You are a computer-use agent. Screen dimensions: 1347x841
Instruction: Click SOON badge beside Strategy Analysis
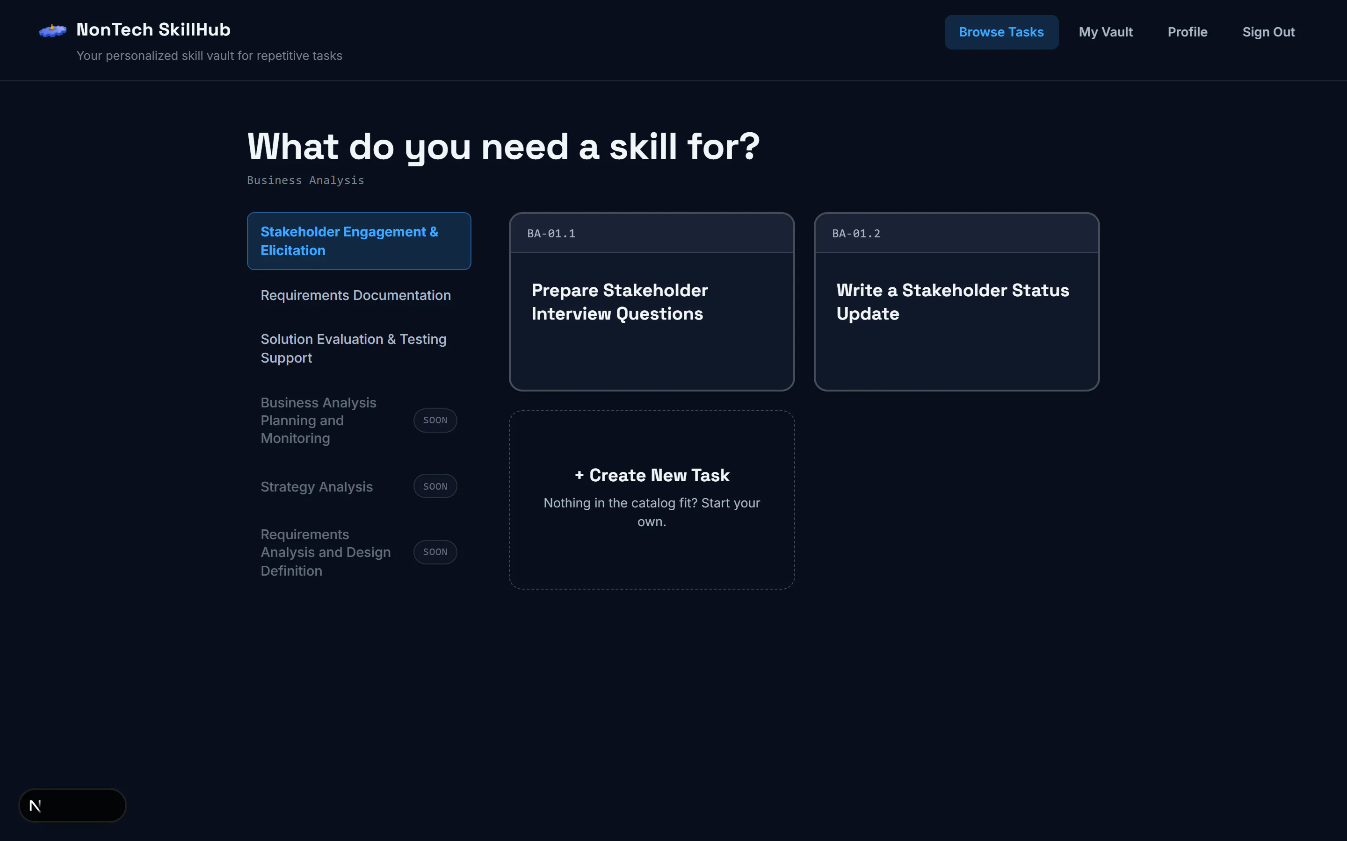tap(435, 486)
